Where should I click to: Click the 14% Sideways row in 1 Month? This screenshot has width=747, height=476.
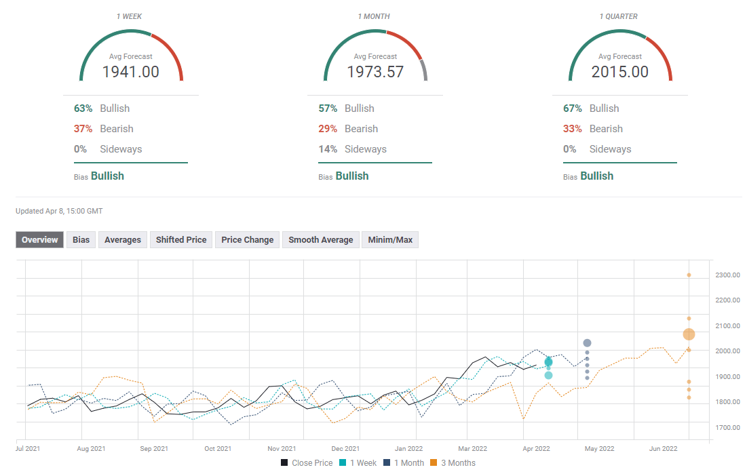pyautogui.click(x=353, y=149)
